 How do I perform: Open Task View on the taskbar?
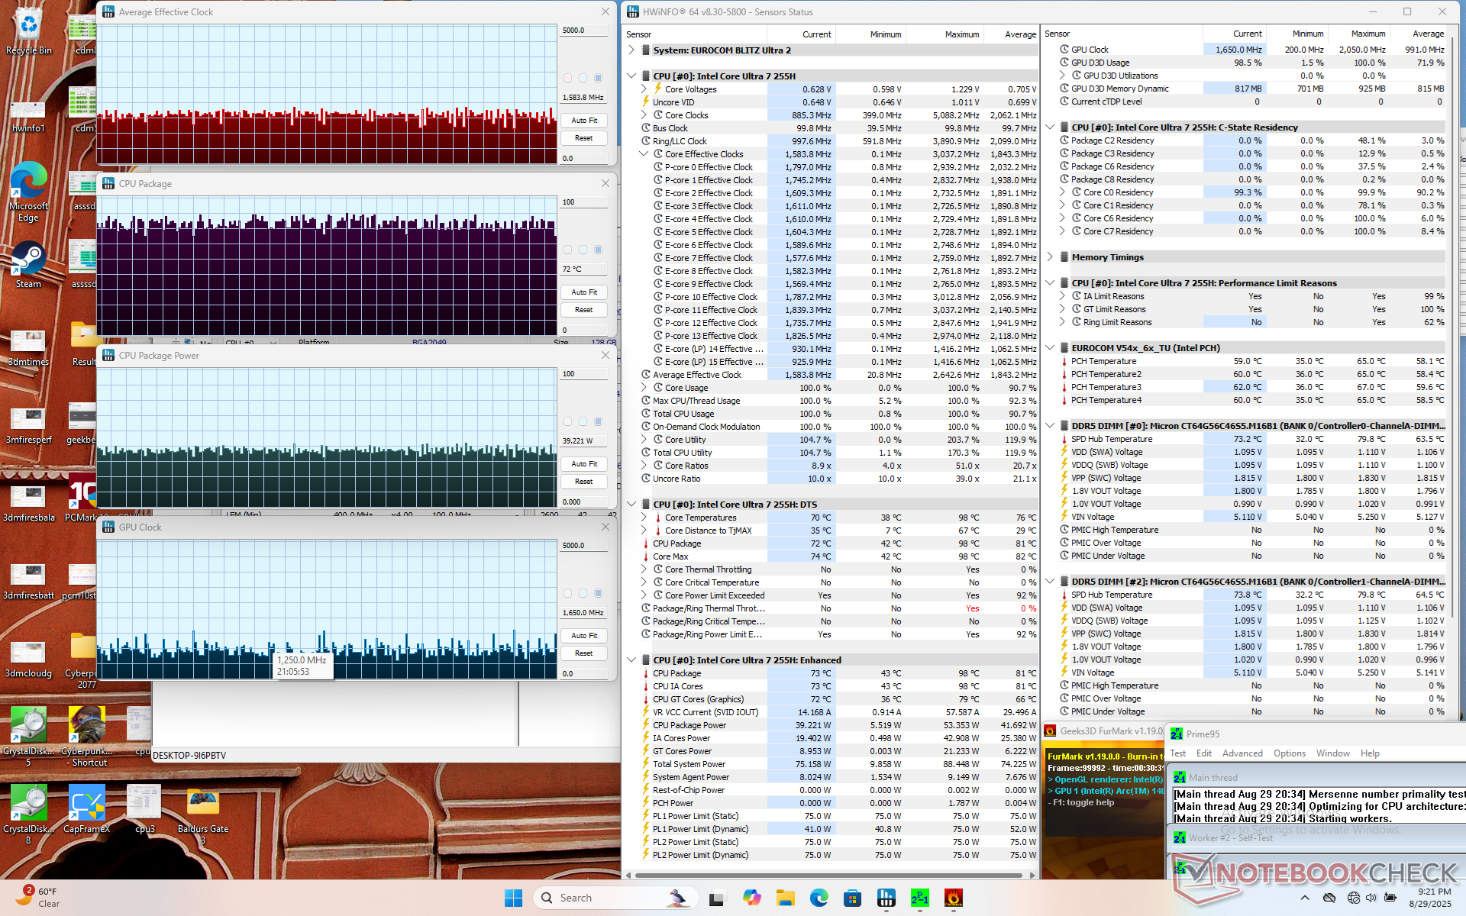pos(716,898)
